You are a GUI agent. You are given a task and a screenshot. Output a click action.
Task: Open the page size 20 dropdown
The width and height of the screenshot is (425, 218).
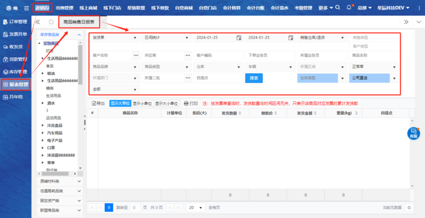pyautogui.click(x=196, y=207)
